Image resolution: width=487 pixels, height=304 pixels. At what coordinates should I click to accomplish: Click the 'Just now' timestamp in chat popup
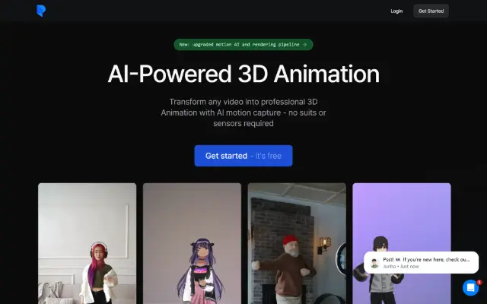click(409, 267)
